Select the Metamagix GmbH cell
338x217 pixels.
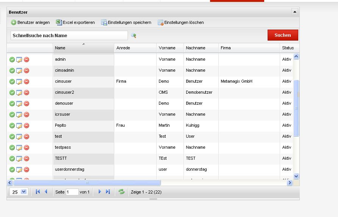pos(249,82)
